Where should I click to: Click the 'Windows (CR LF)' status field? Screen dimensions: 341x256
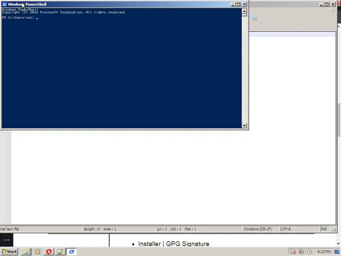coord(261,229)
